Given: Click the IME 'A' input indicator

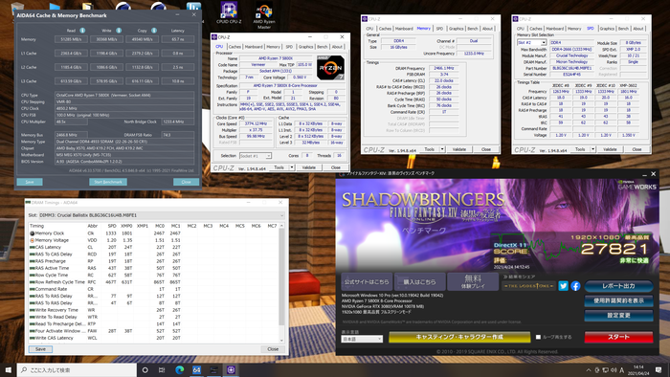Looking at the screenshot, I should coord(622,370).
